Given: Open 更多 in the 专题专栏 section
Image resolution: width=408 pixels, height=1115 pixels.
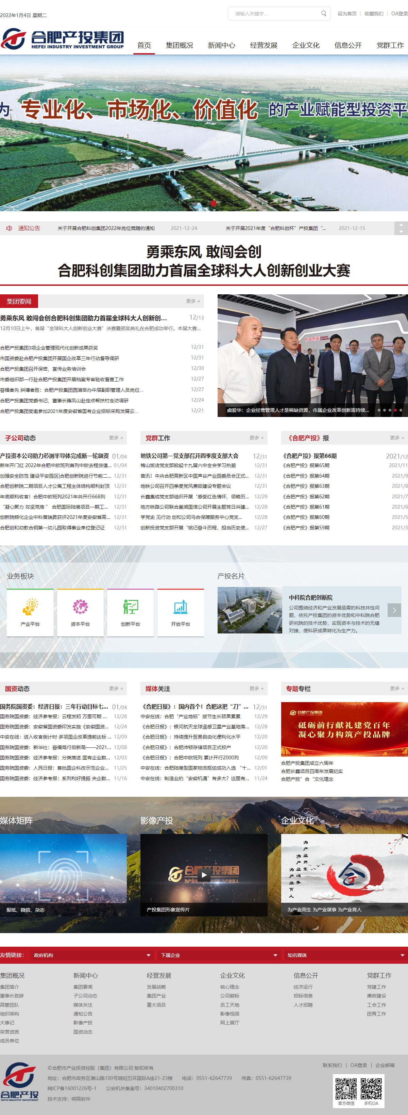Looking at the screenshot, I should (397, 688).
